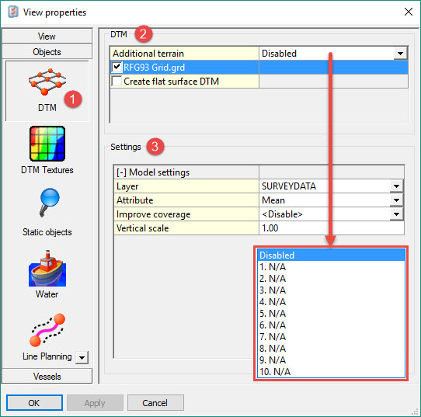Click the Additional terrain label cell
The height and width of the screenshot is (417, 421).
(x=184, y=53)
